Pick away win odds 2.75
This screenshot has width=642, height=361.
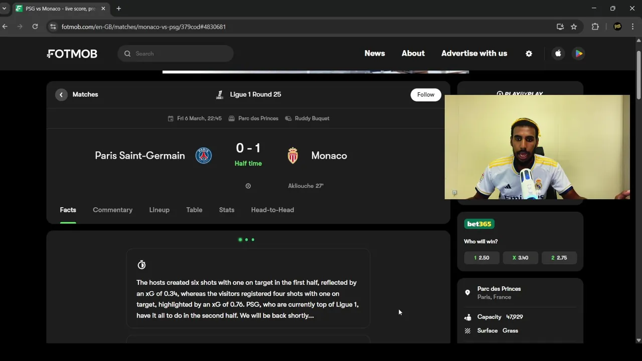559,258
